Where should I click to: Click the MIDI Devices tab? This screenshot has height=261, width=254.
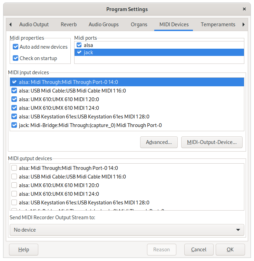pyautogui.click(x=174, y=25)
